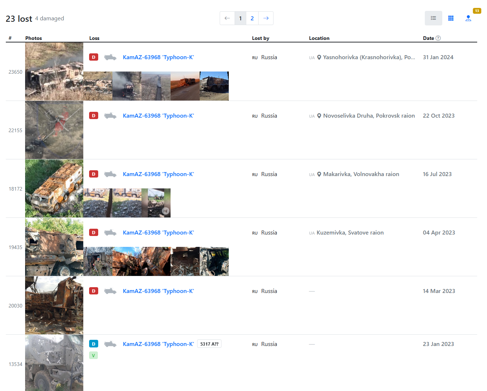The width and height of the screenshot is (487, 391).
Task: Click green V badge for entry 13534
Action: 93,355
